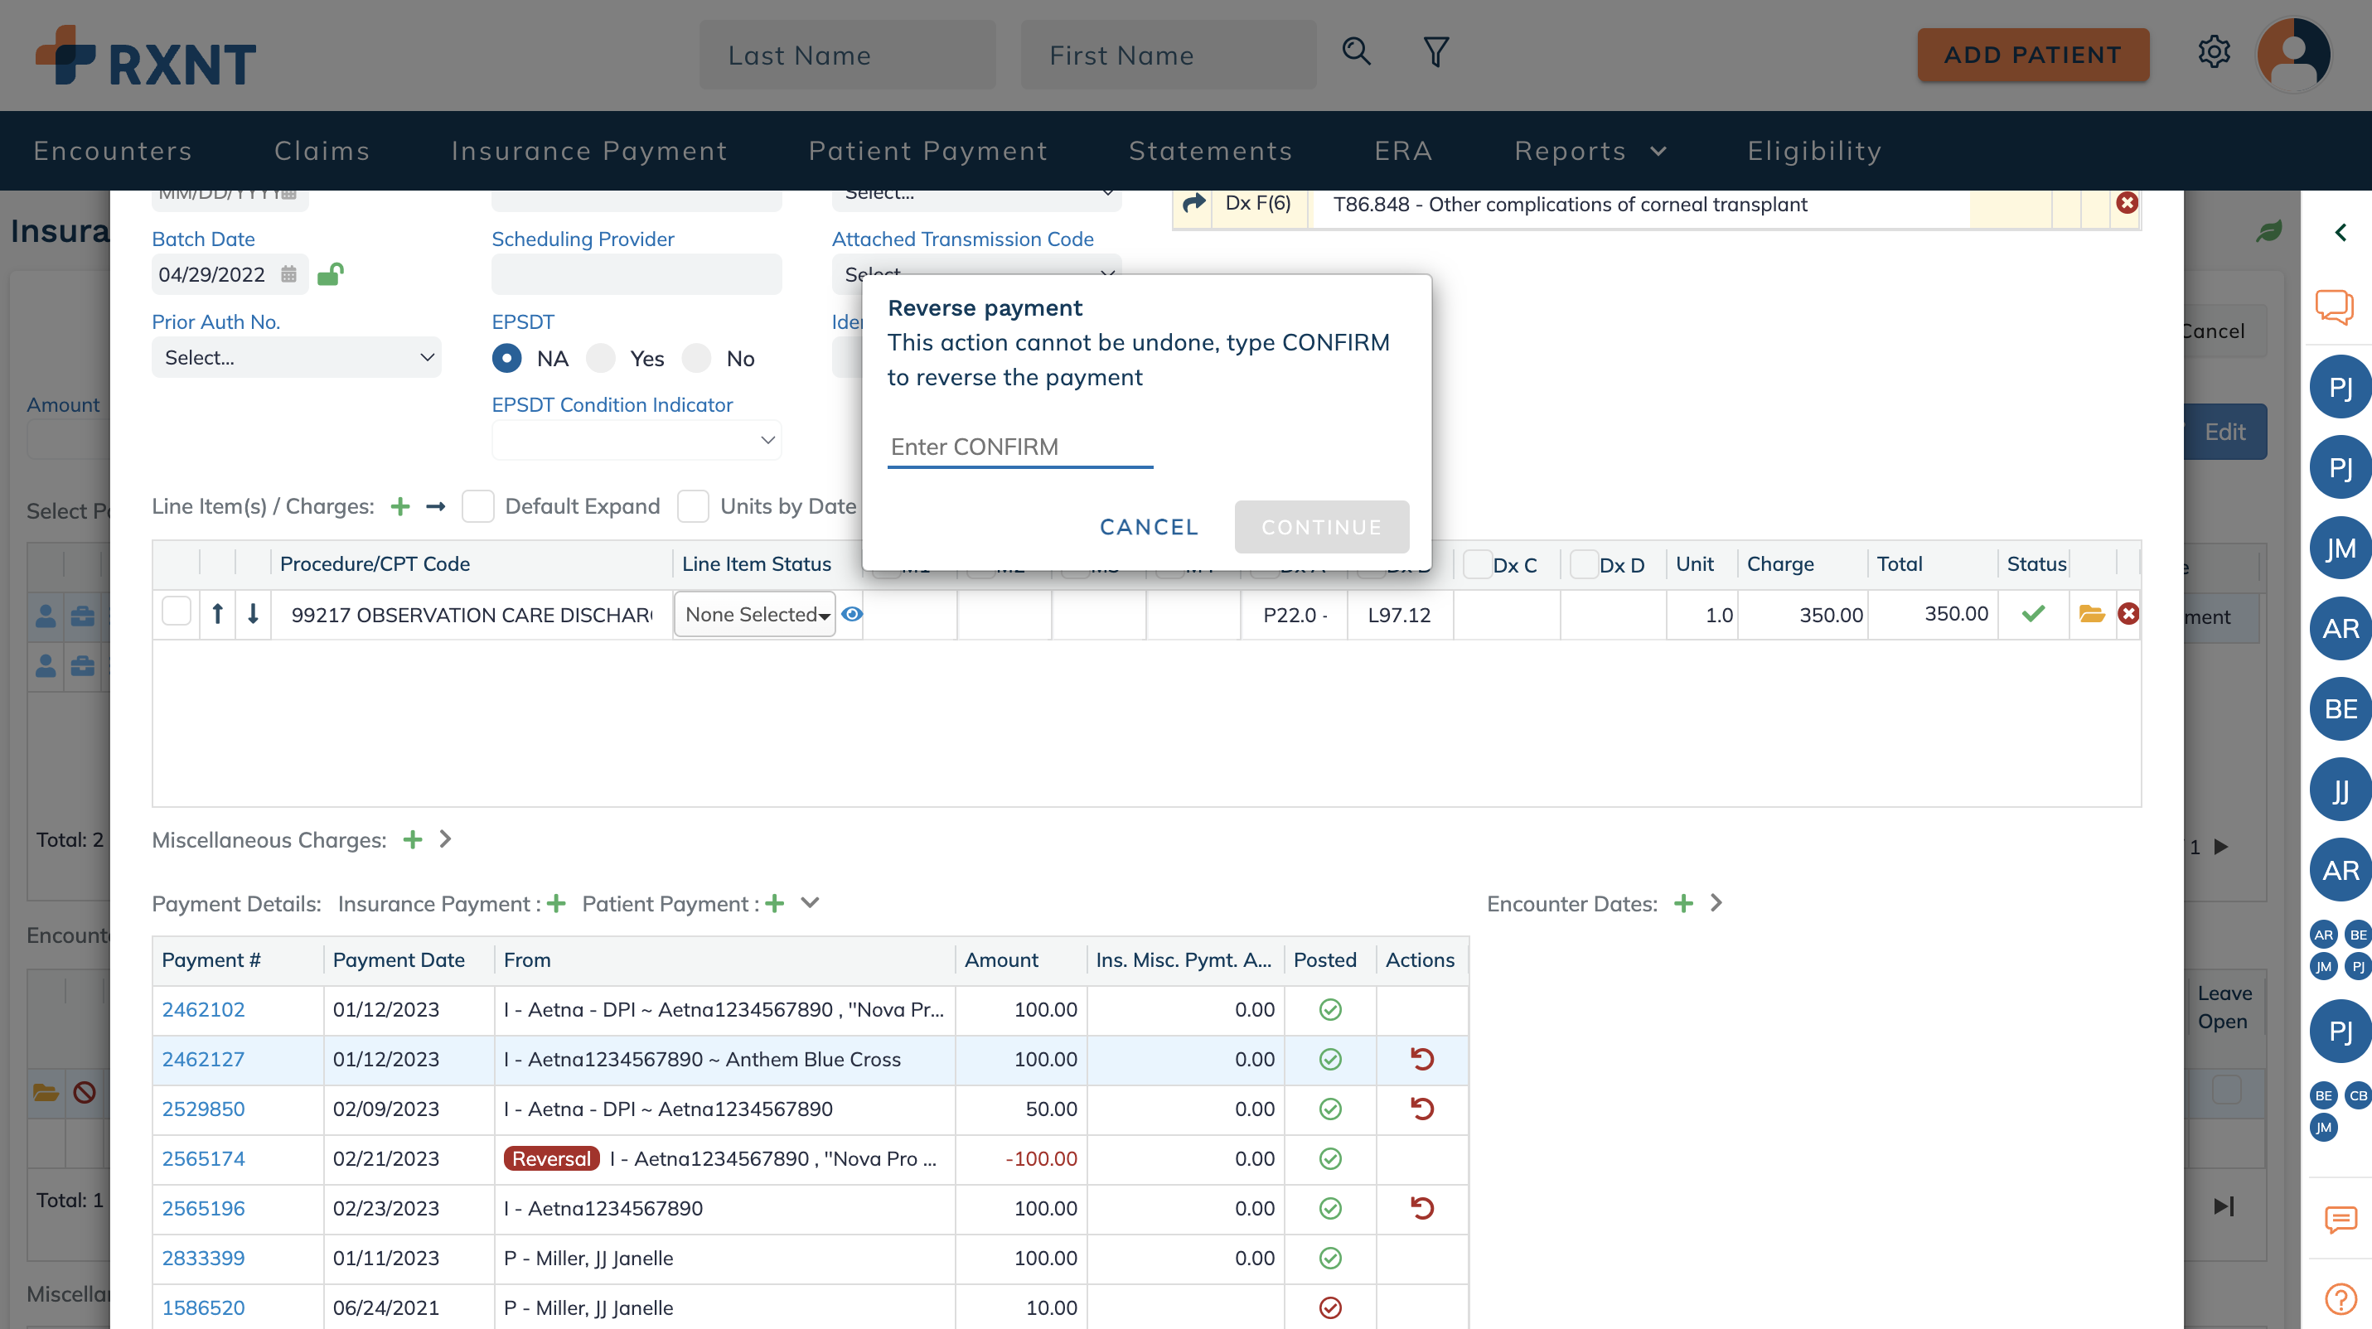2372x1329 pixels.
Task: Move the 99217 line item down
Action: click(x=252, y=614)
